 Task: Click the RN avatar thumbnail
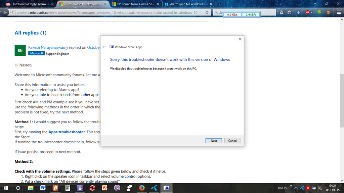point(20,50)
